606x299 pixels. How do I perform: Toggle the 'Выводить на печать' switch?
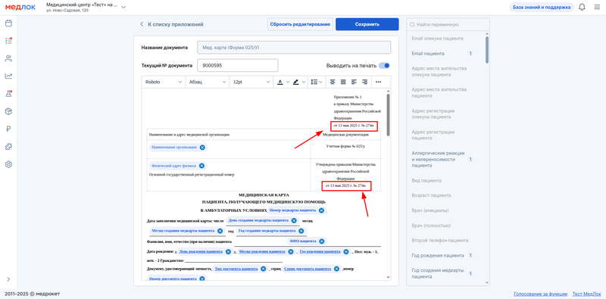coord(384,66)
